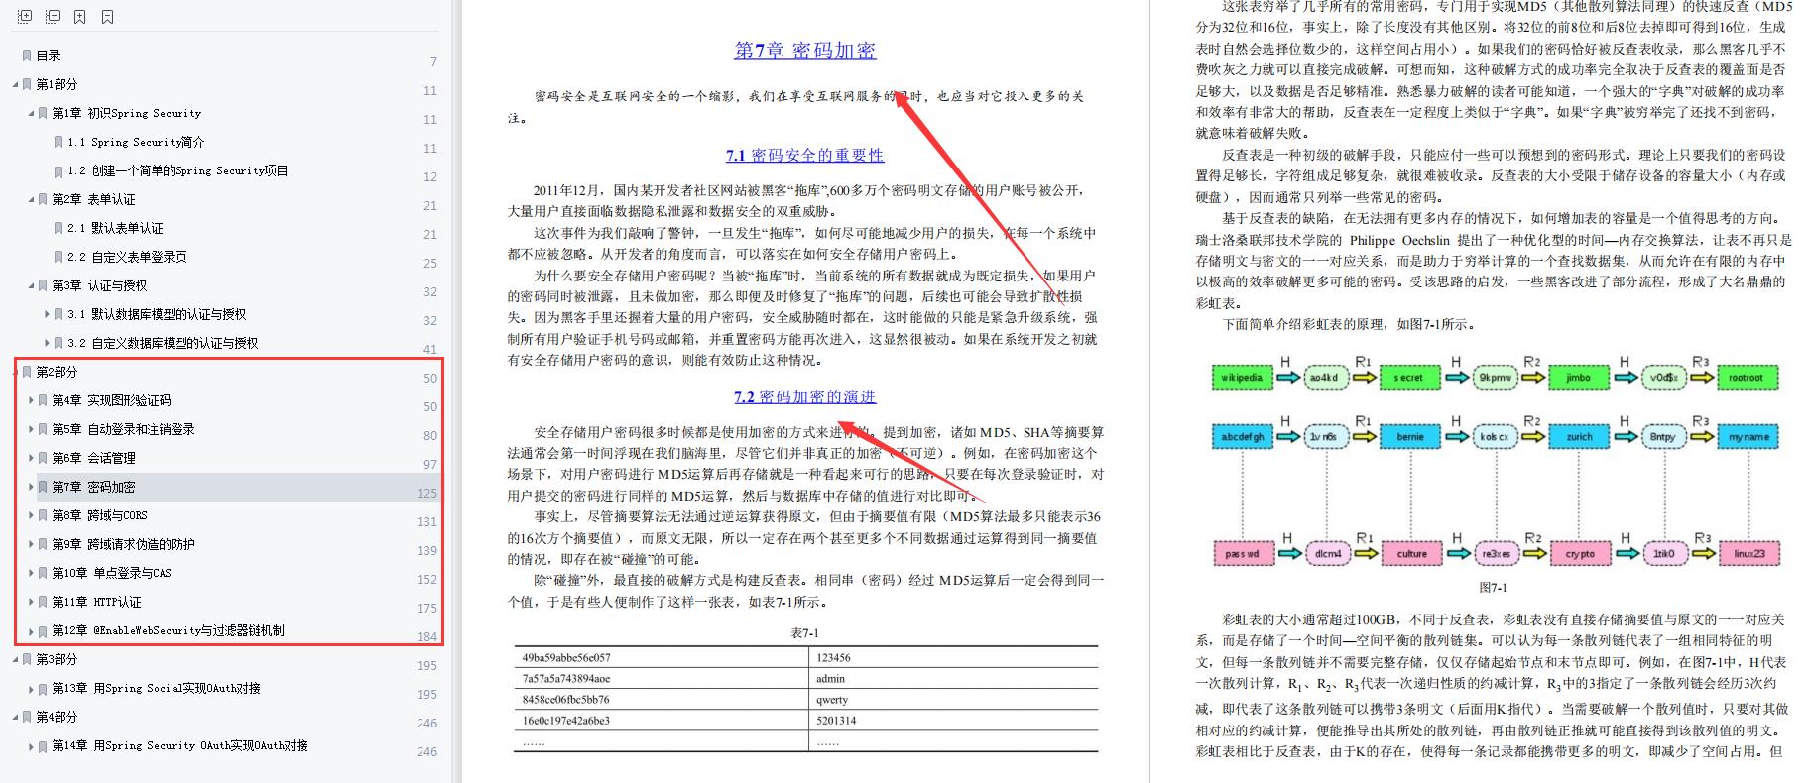Click the bookmark icon beside 第10章 单点登录与CAS
The height and width of the screenshot is (783, 1808).
click(x=43, y=573)
